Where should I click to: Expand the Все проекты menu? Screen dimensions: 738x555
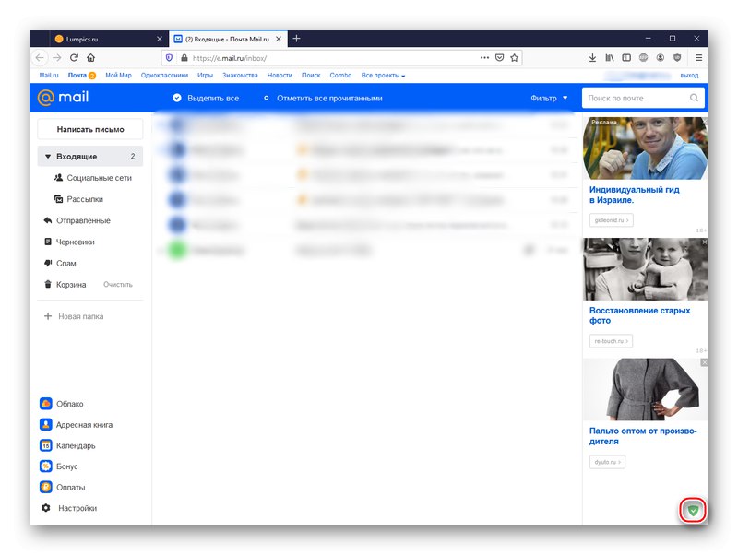pos(383,76)
